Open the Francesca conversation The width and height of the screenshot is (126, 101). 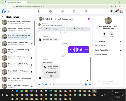17,22
